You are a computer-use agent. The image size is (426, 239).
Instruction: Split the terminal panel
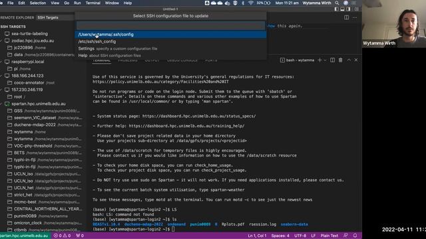tap(333, 60)
